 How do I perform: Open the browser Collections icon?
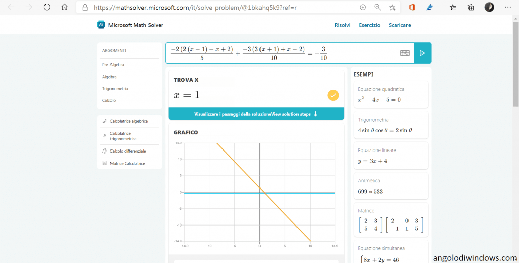point(470,7)
